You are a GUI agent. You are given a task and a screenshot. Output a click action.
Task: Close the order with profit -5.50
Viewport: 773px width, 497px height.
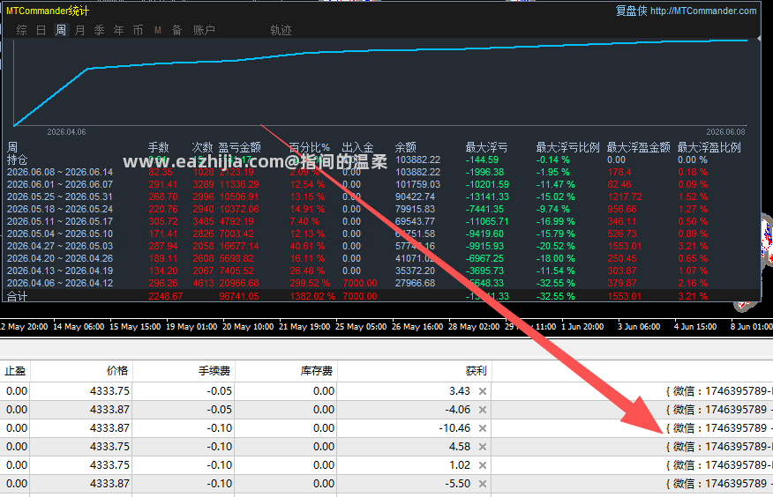click(x=483, y=483)
